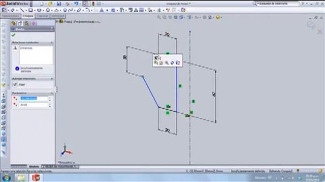Open File Explorer from taskbar
This screenshot has width=325, height=182.
[x=21, y=177]
